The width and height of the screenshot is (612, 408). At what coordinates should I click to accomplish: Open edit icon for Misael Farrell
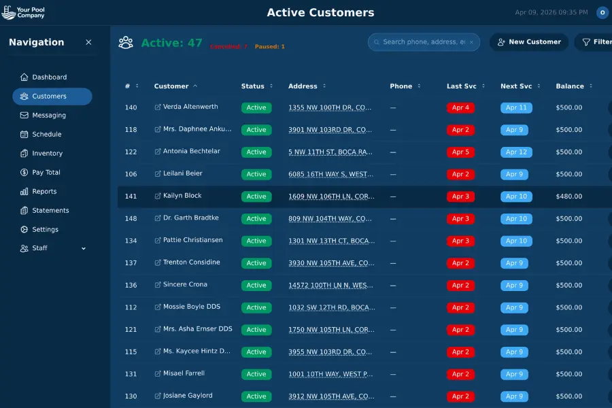pos(158,373)
